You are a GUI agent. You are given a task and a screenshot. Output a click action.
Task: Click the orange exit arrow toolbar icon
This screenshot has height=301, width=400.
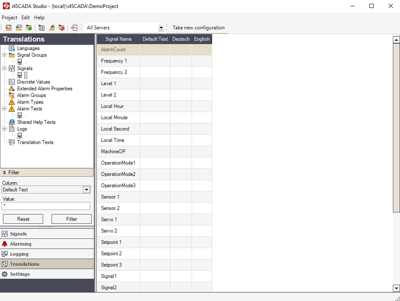click(74, 28)
